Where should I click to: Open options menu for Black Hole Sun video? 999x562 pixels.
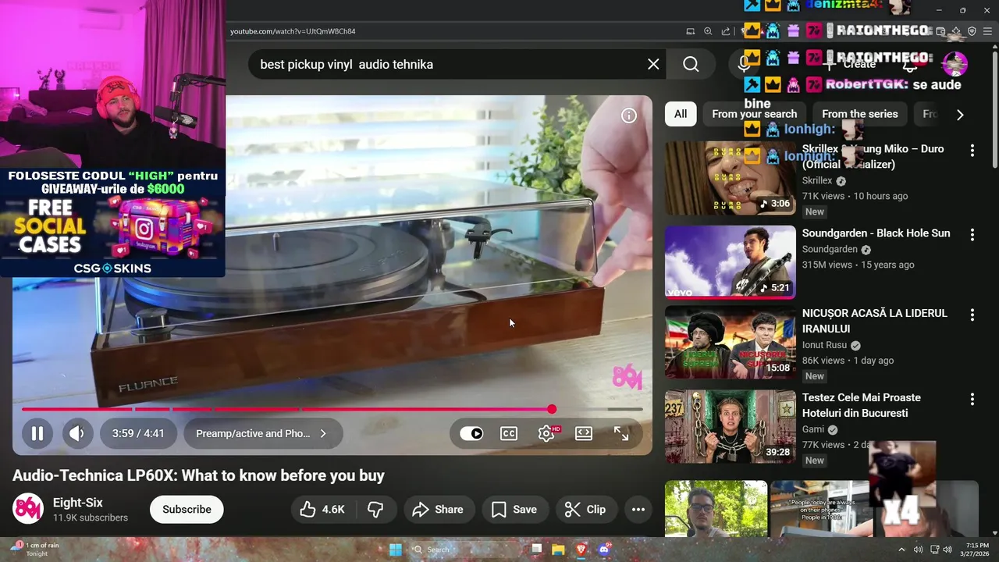click(x=972, y=234)
